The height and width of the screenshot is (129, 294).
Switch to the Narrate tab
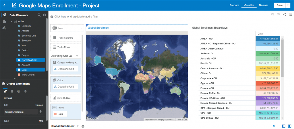264,5
